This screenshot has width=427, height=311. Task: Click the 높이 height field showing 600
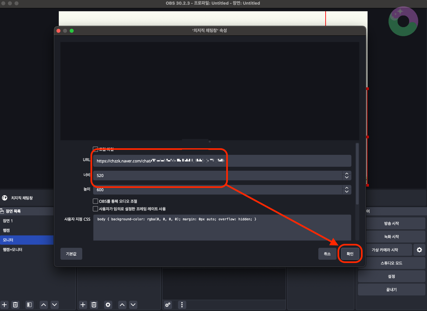[218, 190]
